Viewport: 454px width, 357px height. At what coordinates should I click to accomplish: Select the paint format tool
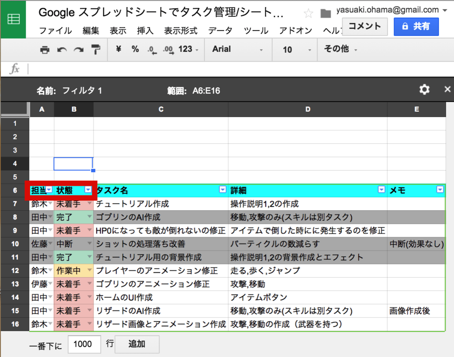[96, 50]
